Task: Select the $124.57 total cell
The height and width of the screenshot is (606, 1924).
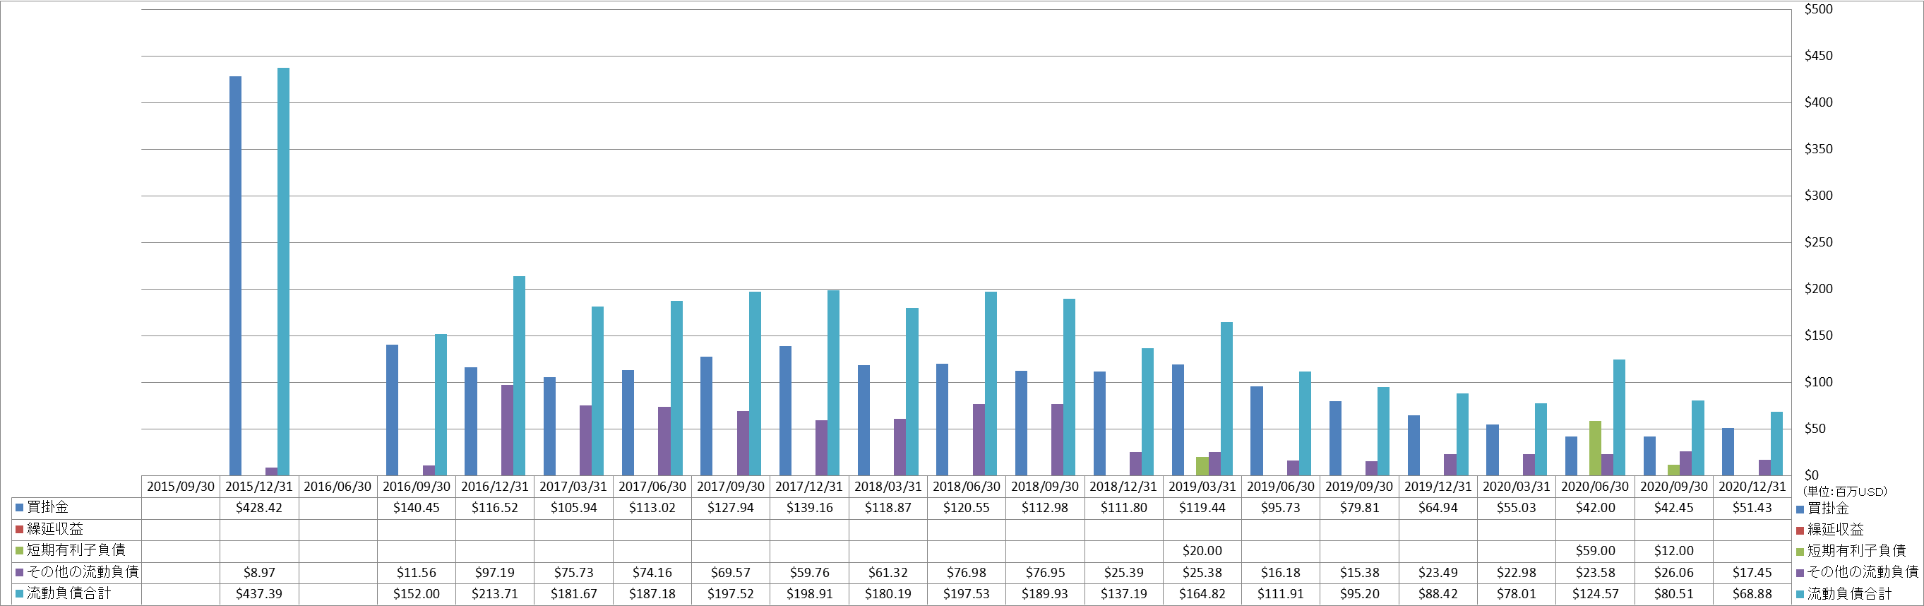Action: [1596, 594]
